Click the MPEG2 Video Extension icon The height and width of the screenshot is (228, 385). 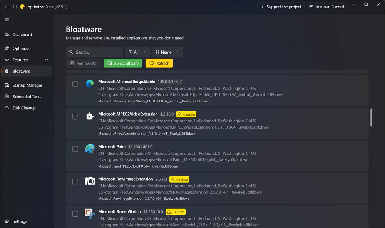[90, 116]
